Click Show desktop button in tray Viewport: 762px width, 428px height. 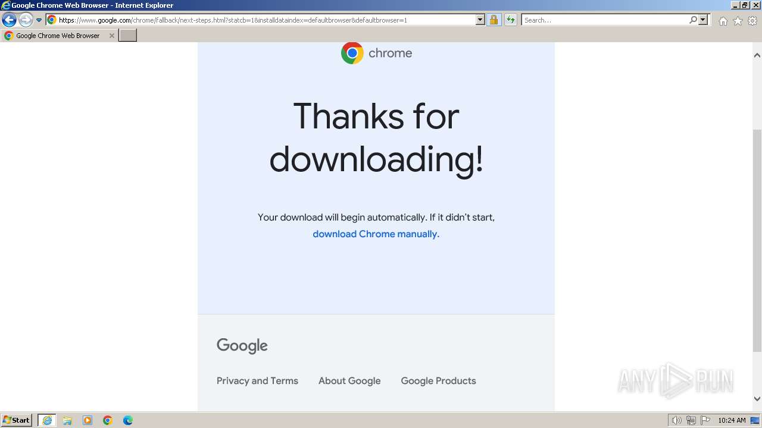[x=755, y=420]
